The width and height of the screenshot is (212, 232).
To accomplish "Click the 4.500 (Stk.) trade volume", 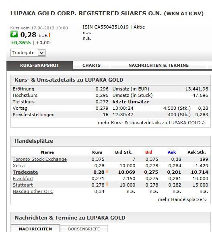I will point(177,108).
